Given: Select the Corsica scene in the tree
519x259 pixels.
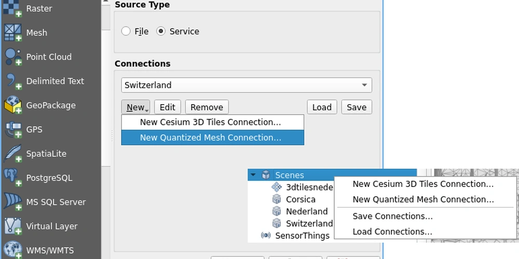Looking at the screenshot, I should pos(301,199).
